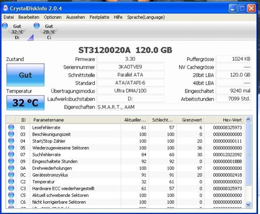The width and height of the screenshot is (260, 214).
Task: Click the Gut 32 °C D: drive label
Action: [17, 32]
